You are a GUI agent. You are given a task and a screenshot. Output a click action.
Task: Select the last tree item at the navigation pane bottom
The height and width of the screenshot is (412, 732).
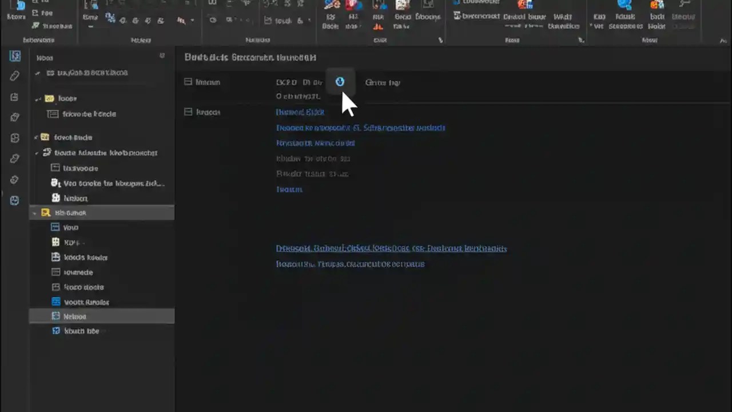[x=81, y=331]
